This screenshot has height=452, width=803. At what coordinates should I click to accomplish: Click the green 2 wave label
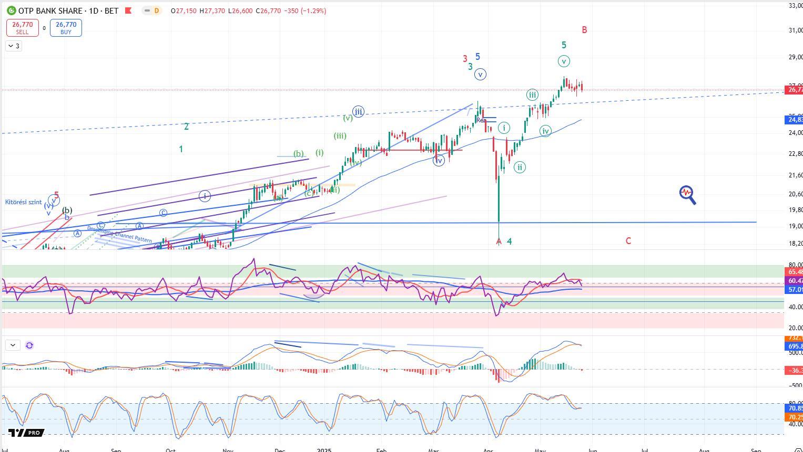click(186, 127)
